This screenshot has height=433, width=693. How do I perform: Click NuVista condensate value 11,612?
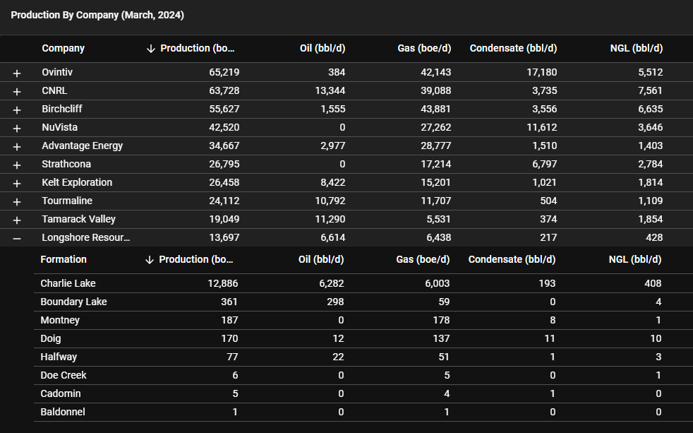542,127
